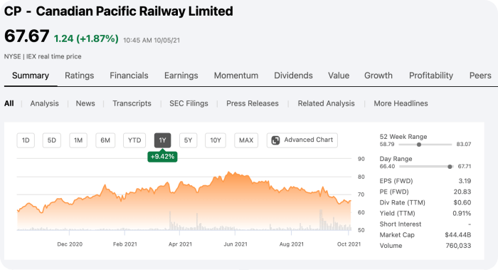
Task: Click the chart peak near Jun 2021
Action: coord(229,172)
